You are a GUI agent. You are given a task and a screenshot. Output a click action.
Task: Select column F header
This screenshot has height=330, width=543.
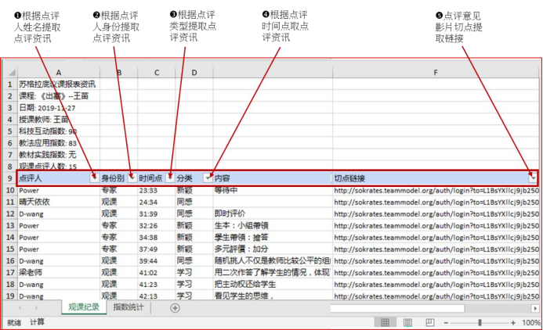(436, 72)
